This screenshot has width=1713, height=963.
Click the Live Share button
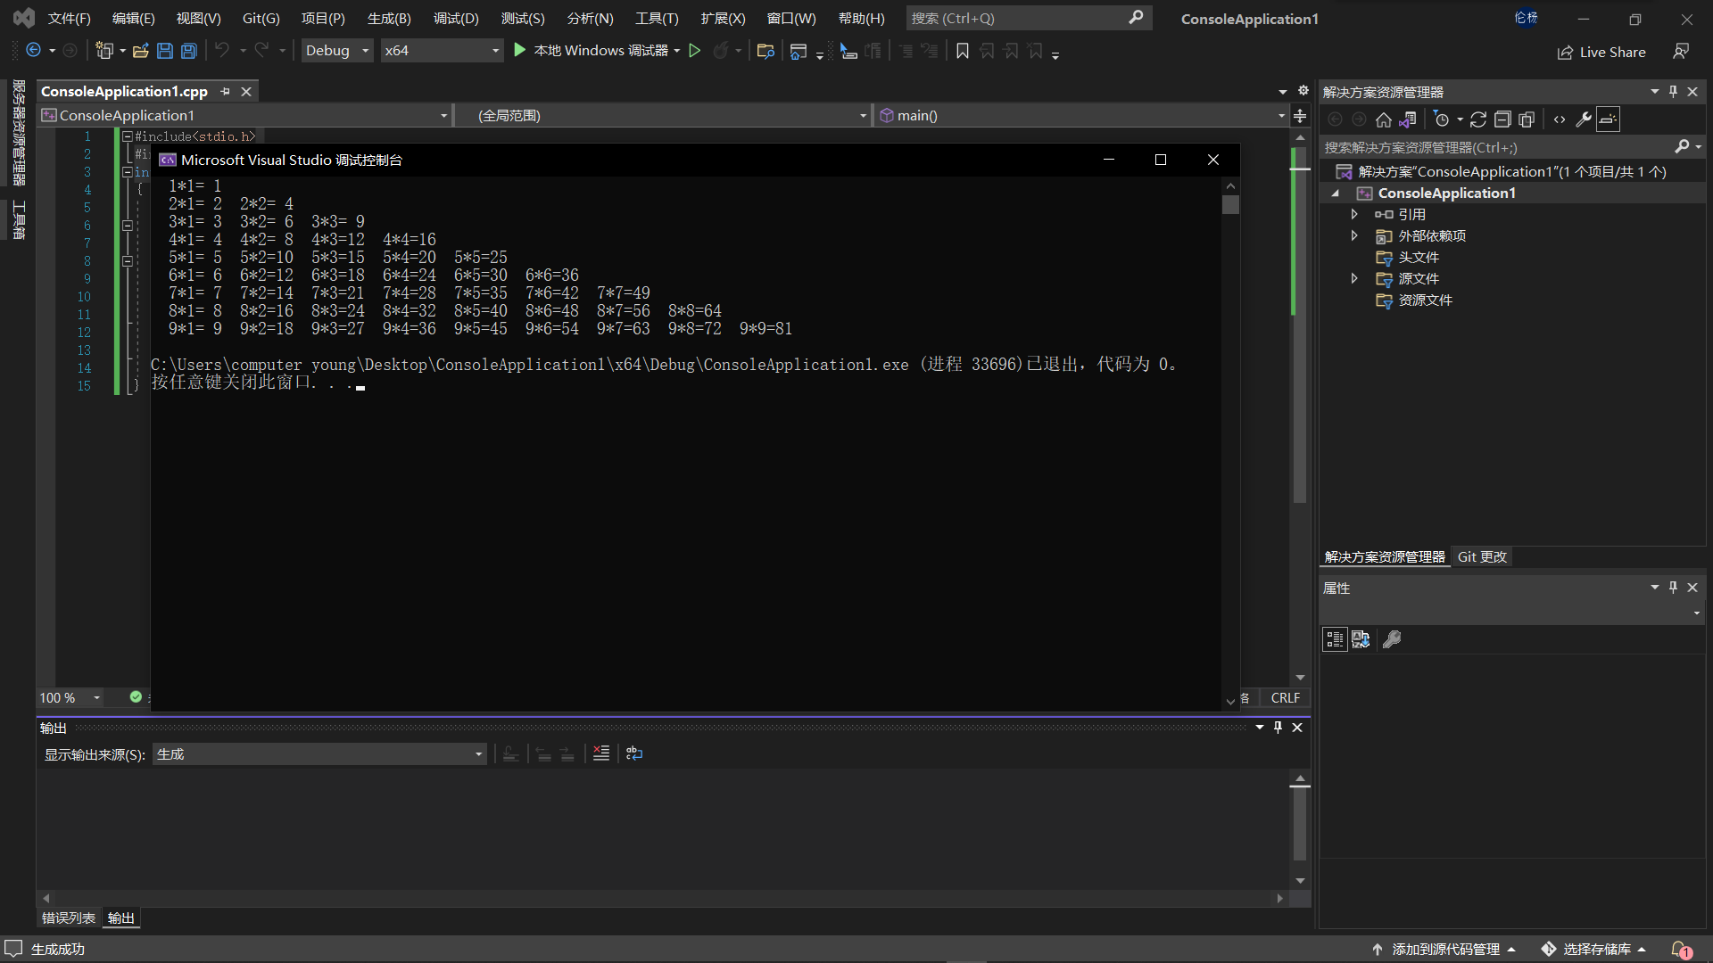click(1601, 52)
